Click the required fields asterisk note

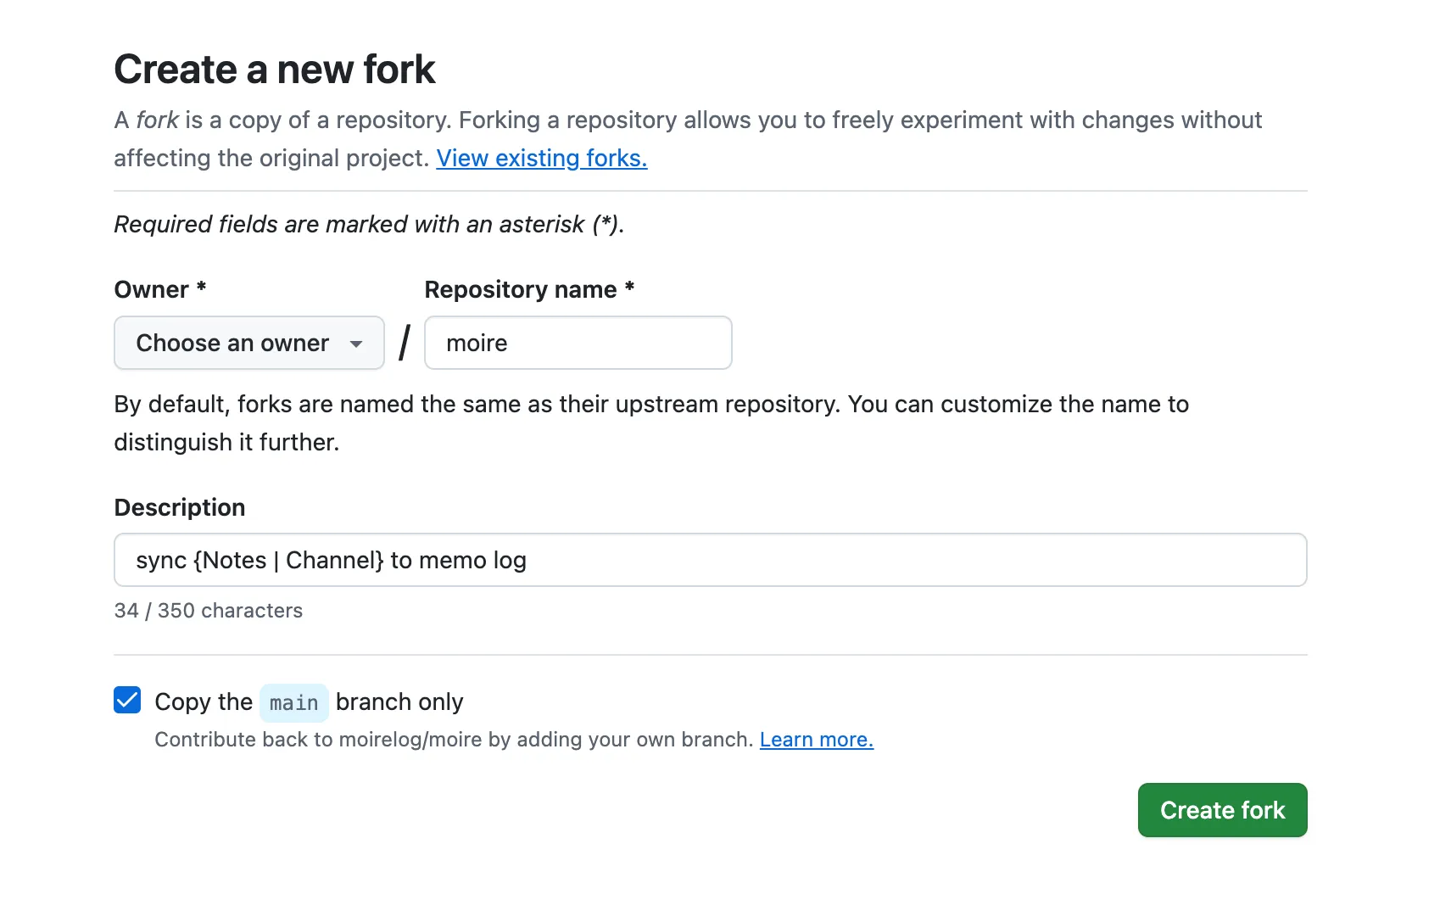[369, 225]
